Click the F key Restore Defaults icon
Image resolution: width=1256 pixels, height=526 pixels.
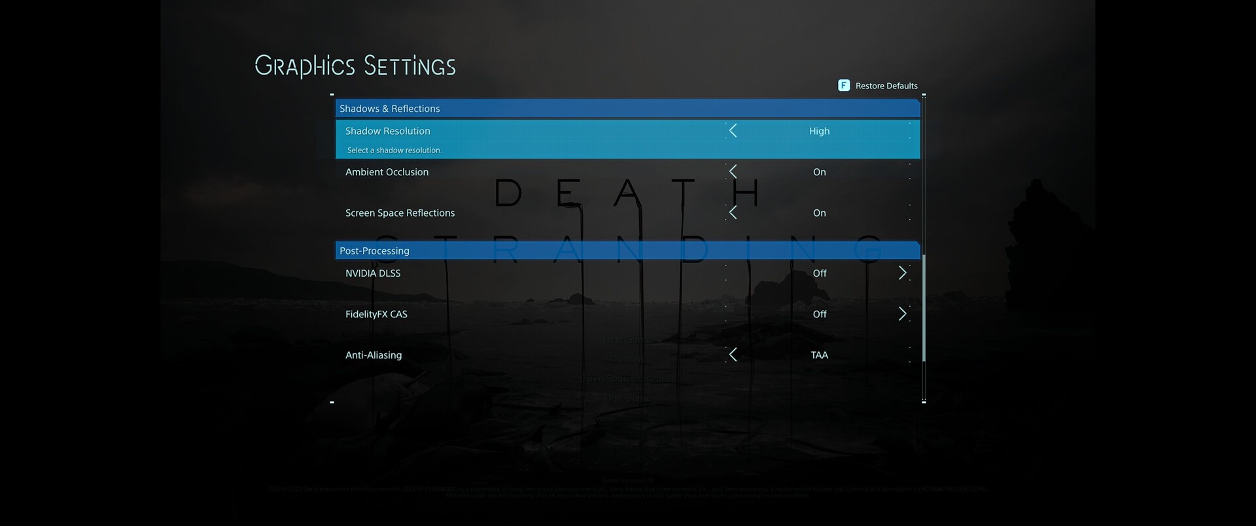point(844,86)
